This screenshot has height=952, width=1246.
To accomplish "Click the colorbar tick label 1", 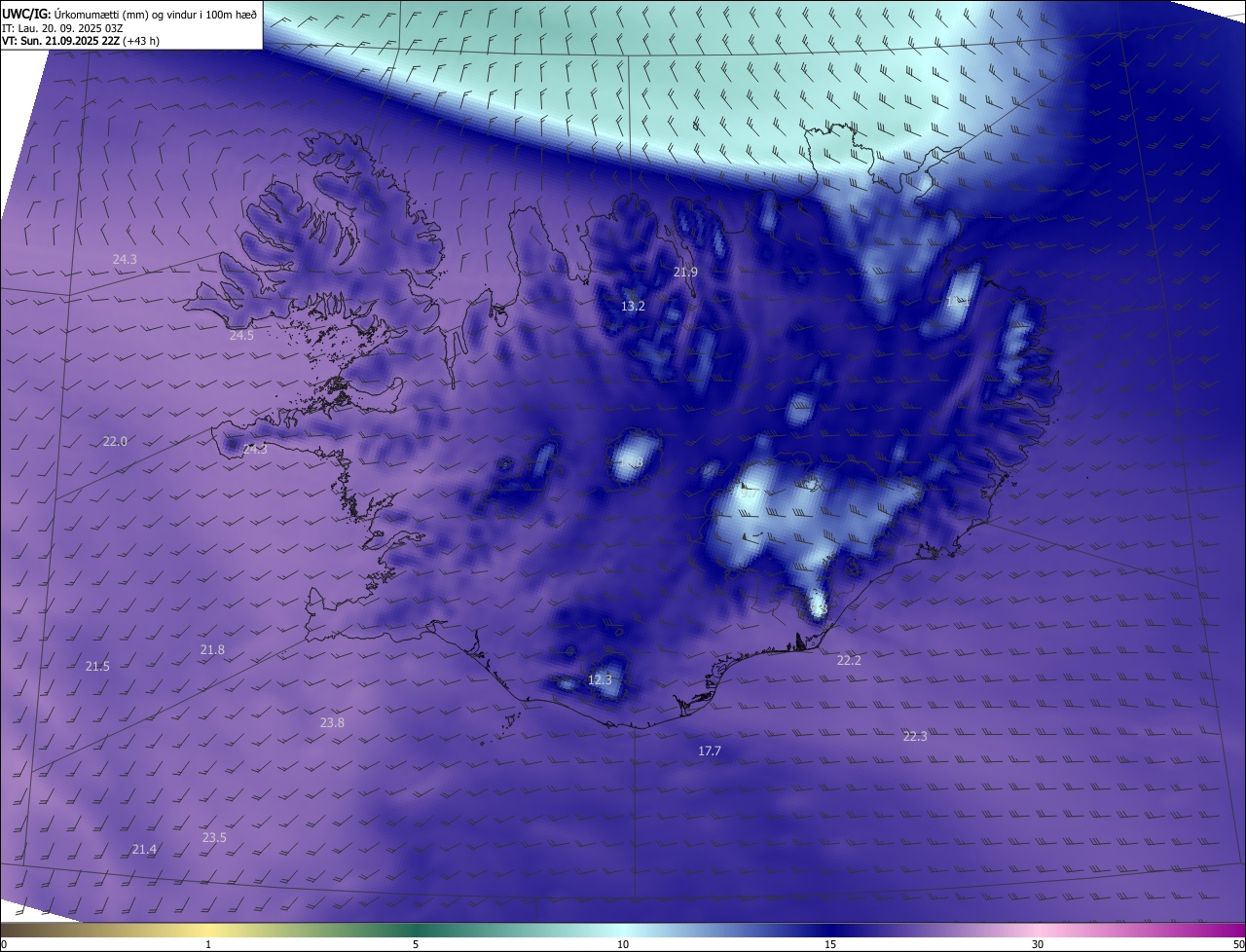I will point(209,944).
